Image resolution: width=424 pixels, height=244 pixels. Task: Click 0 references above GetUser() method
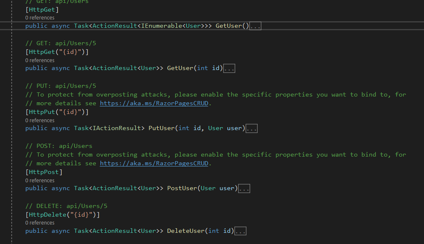pos(40,18)
